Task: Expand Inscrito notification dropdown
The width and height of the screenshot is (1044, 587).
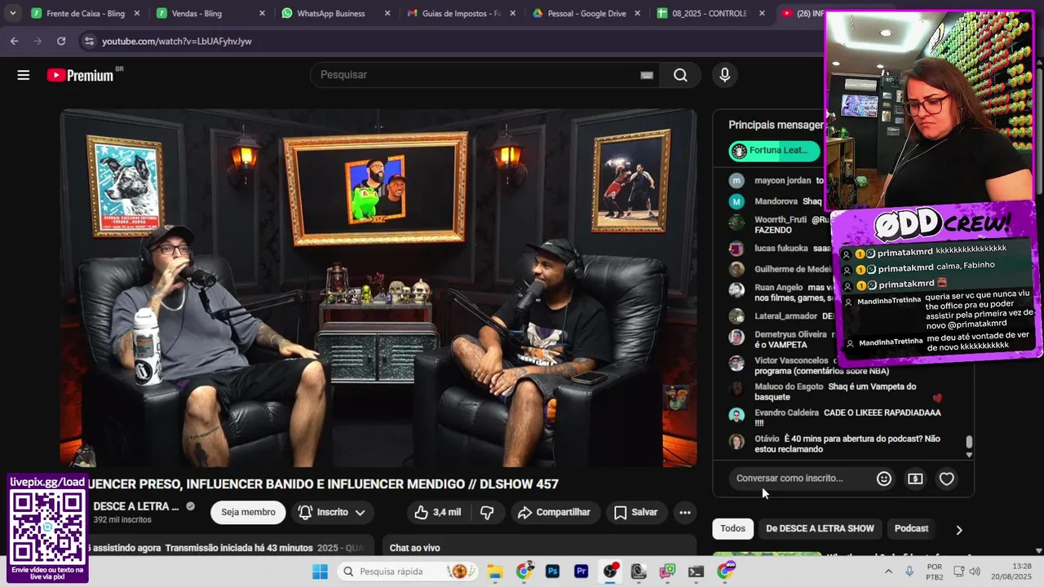Action: (331, 512)
